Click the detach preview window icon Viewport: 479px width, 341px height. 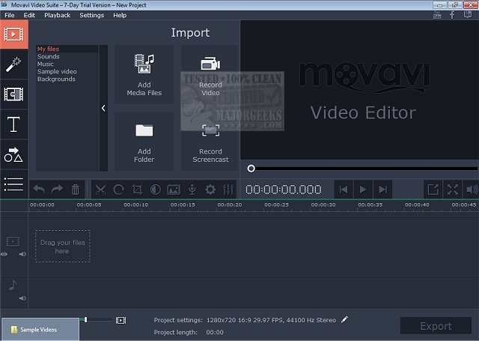pos(433,190)
